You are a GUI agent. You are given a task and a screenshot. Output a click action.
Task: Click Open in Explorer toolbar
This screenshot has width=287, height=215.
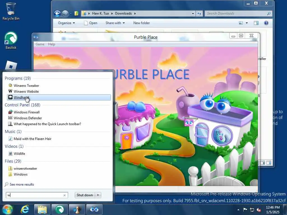[91, 23]
